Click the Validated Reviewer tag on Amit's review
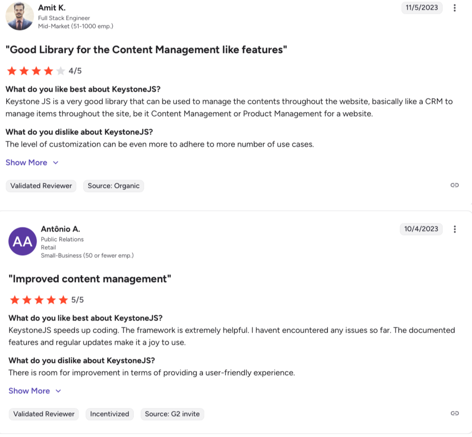Viewport: 472px width, 437px height. pyautogui.click(x=41, y=186)
